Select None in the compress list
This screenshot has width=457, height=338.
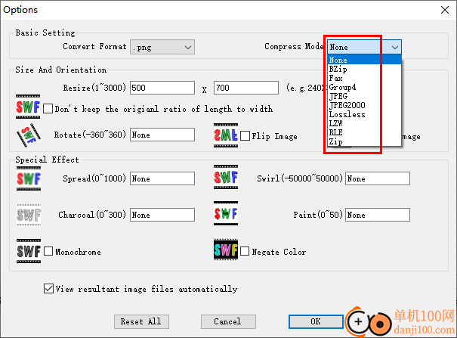tap(364, 60)
